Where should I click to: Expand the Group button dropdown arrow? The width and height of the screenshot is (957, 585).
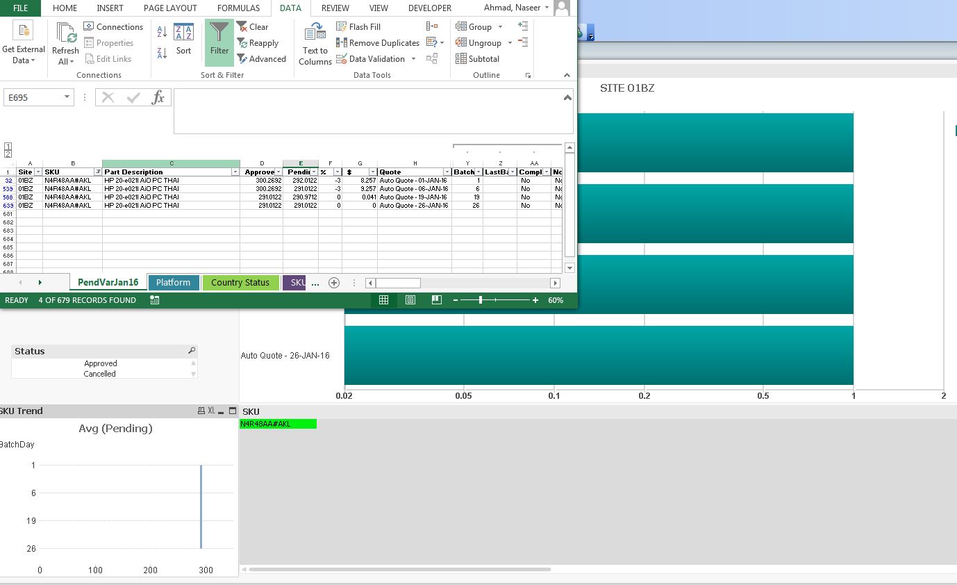tap(500, 27)
